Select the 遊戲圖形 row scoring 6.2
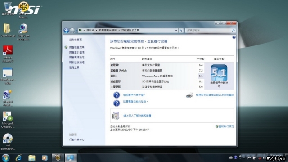The width and height of the screenshot is (288, 162). 157,81
